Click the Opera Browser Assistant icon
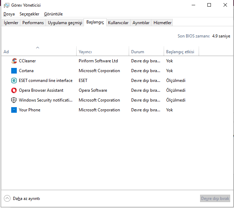The height and width of the screenshot is (208, 234). coord(14,90)
